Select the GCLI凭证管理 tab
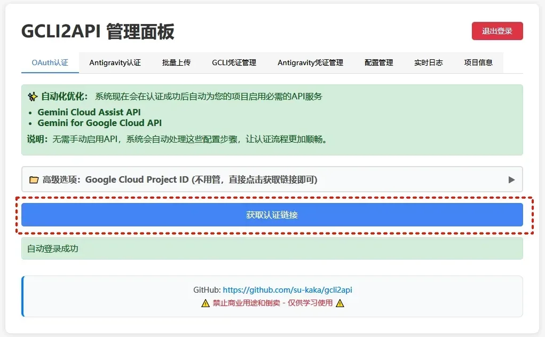Image resolution: width=545 pixels, height=337 pixels. 234,62
